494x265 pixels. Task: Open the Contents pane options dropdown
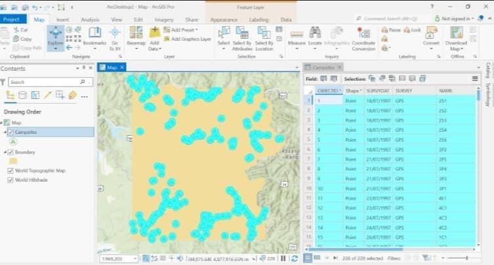click(77, 68)
